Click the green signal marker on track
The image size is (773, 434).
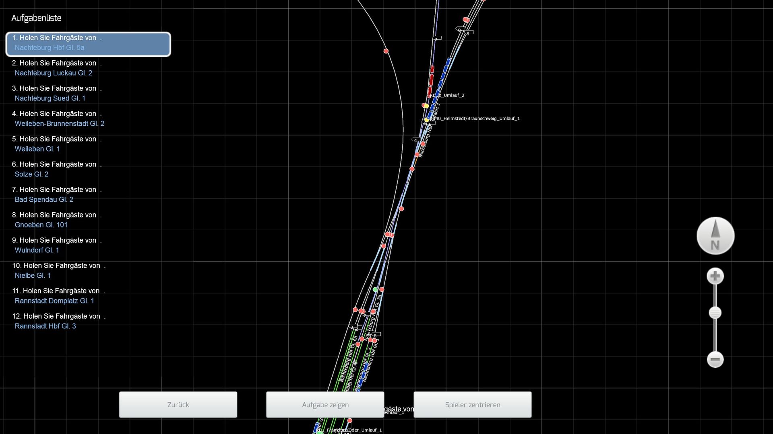pyautogui.click(x=375, y=289)
